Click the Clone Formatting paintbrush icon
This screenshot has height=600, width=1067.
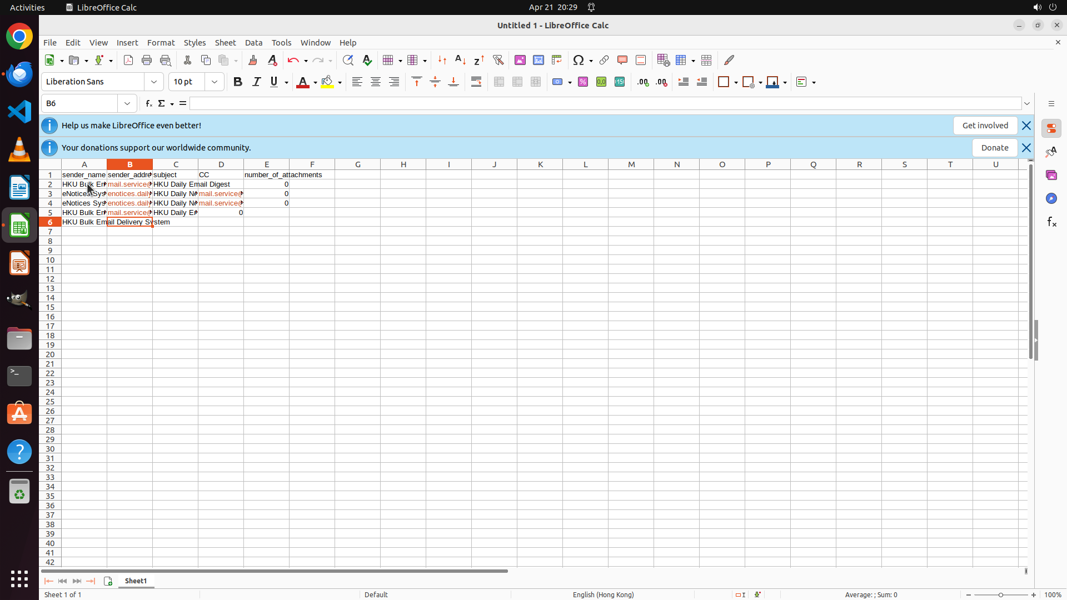[253, 60]
